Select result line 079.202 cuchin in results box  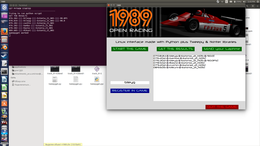point(179,65)
